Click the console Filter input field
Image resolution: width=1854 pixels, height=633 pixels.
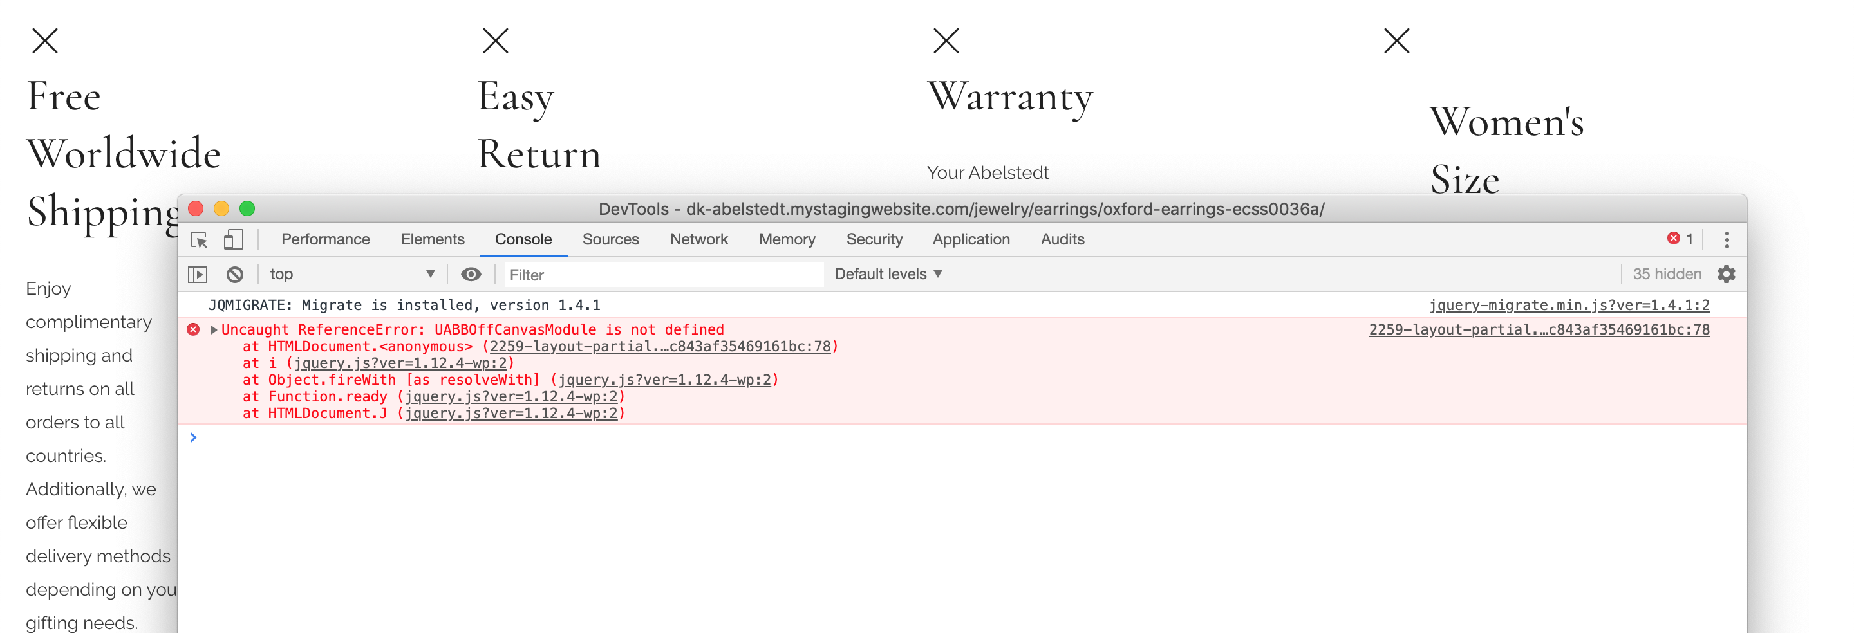pyautogui.click(x=662, y=275)
